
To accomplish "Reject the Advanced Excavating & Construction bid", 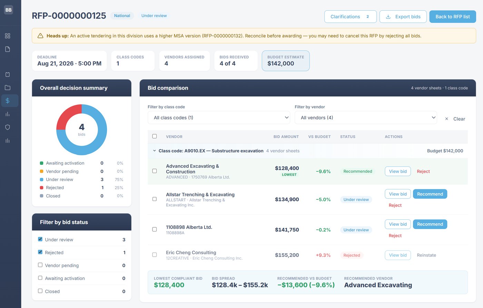I will pyautogui.click(x=423, y=171).
